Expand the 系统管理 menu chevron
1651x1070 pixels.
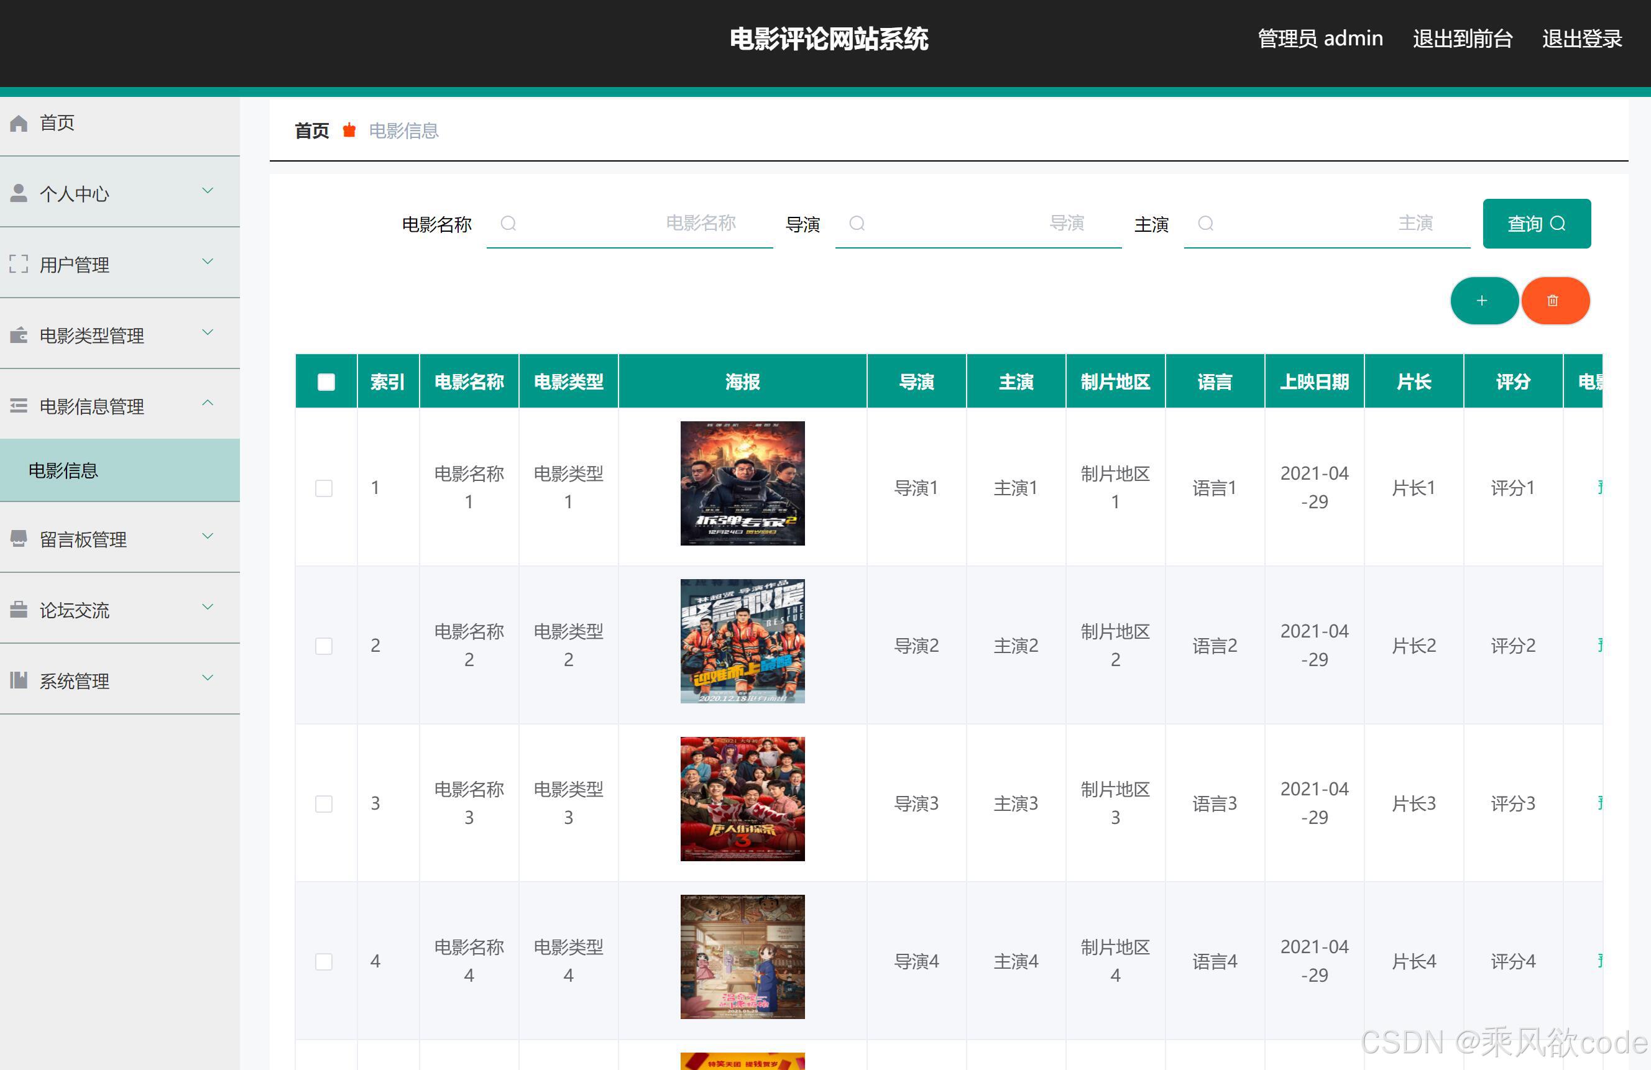(208, 678)
